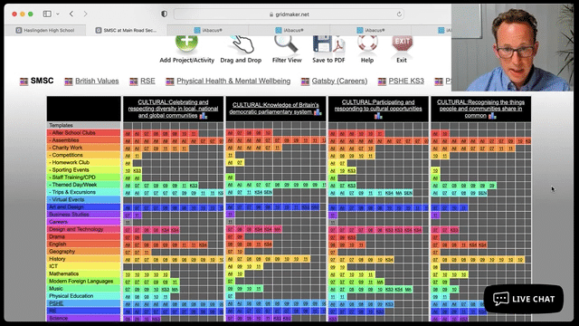Image resolution: width=579 pixels, height=326 pixels.
Task: Open chart icon in Britain's democratic system header
Action: click(x=318, y=112)
